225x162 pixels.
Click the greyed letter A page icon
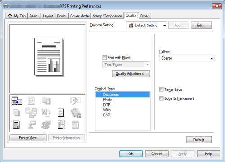pos(46,113)
